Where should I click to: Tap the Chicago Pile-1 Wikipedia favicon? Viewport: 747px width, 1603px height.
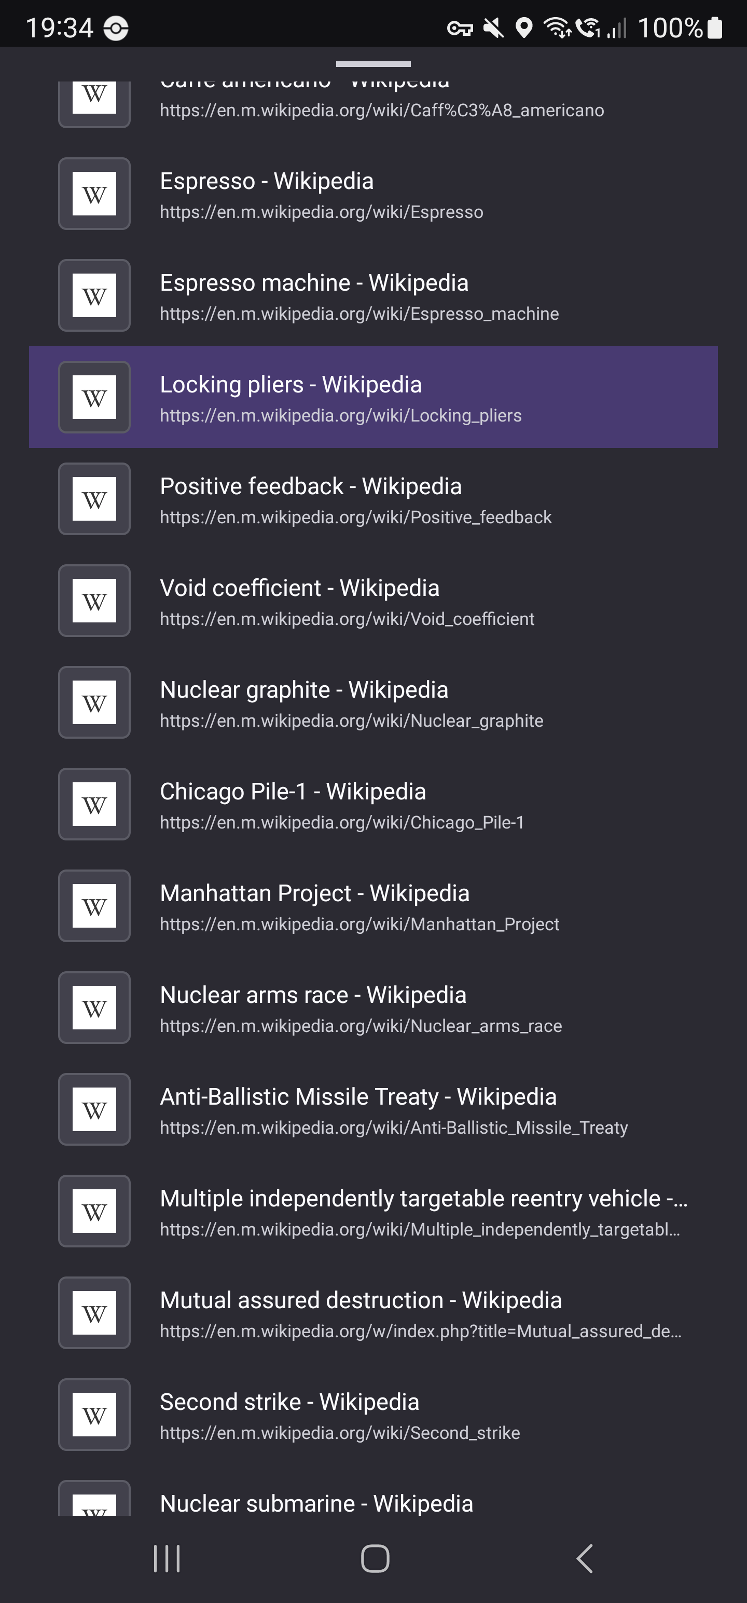pyautogui.click(x=94, y=805)
